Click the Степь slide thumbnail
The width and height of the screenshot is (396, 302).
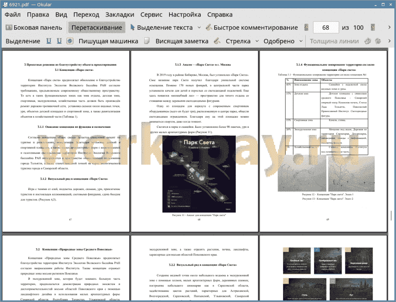point(304,290)
